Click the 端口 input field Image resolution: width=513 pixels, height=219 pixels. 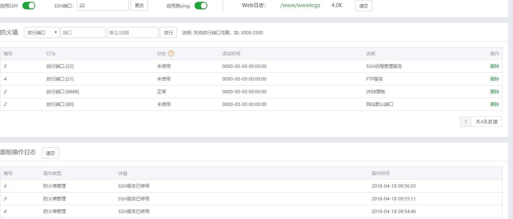(x=83, y=32)
